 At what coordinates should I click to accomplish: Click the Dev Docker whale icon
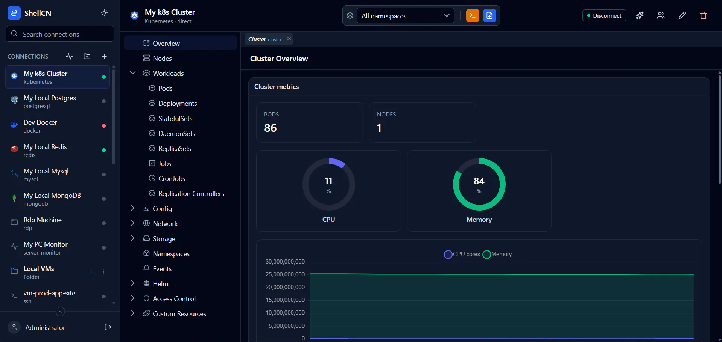[x=14, y=125]
